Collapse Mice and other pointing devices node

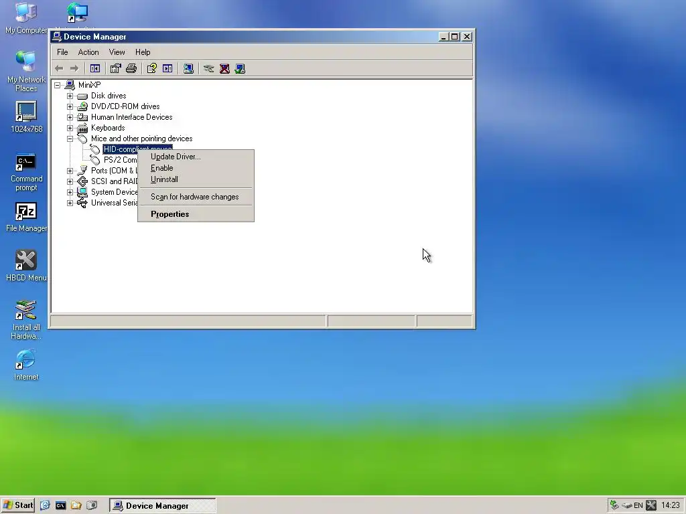[70, 139]
